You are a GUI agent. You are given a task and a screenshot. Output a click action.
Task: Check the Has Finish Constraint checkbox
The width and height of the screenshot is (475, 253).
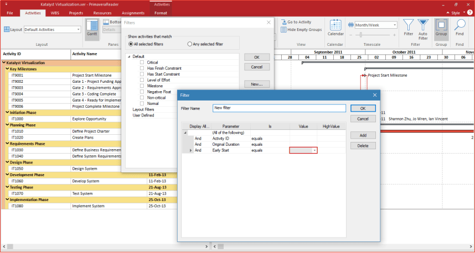[142, 68]
